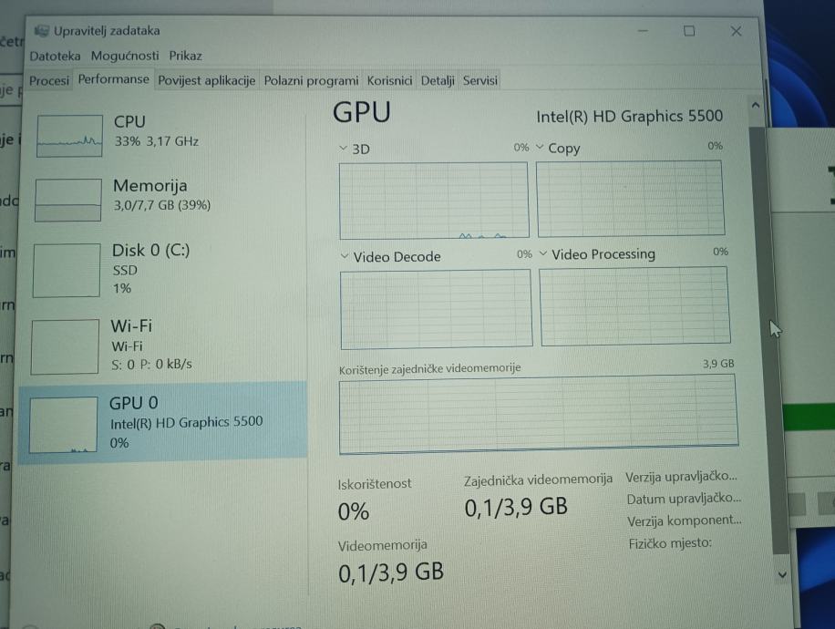Expand the Copy engine dropdown chevron
The height and width of the screenshot is (629, 835).
tap(540, 147)
